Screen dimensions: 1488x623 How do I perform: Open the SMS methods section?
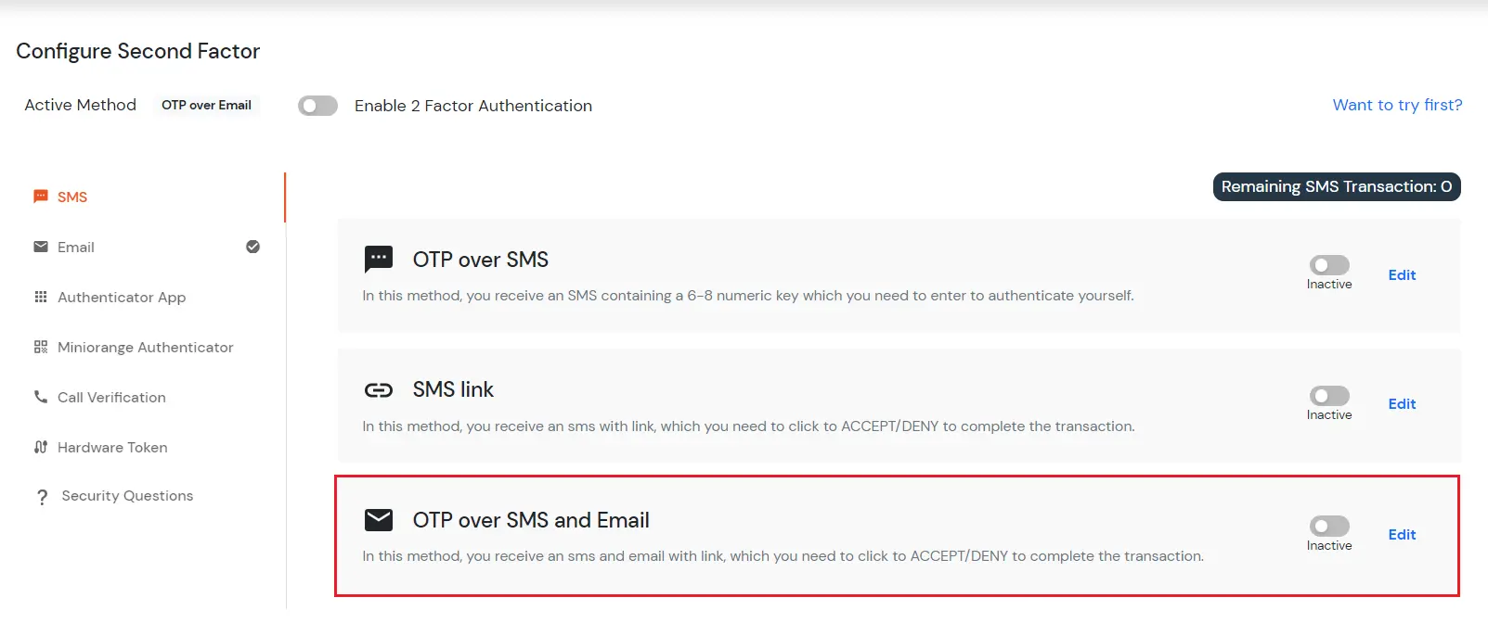(x=72, y=196)
